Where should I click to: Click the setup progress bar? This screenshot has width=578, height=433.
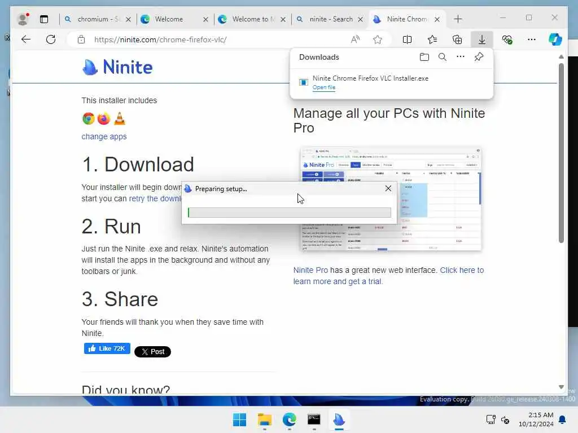pyautogui.click(x=290, y=213)
